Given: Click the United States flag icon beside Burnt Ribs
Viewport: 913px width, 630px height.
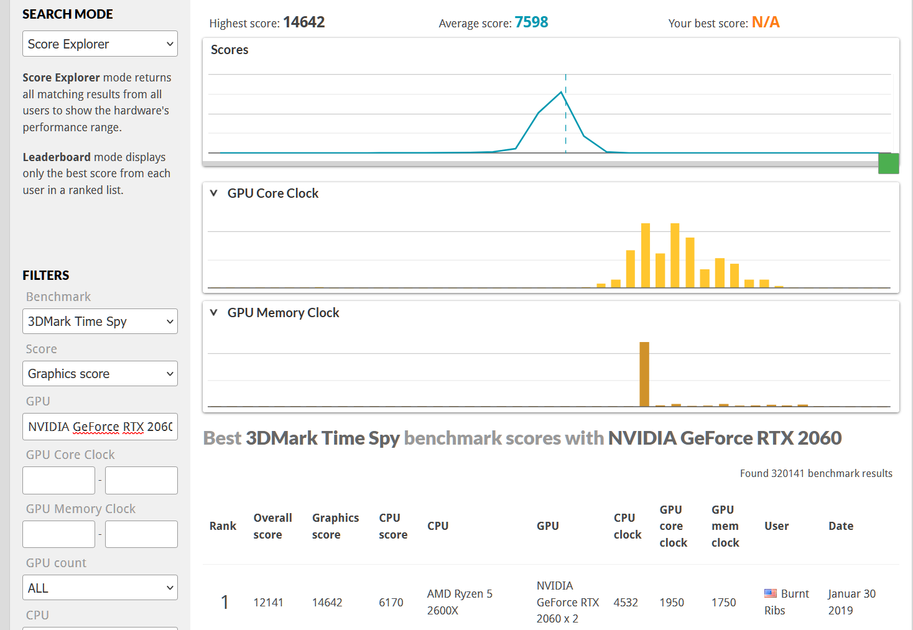Looking at the screenshot, I should click(x=771, y=593).
